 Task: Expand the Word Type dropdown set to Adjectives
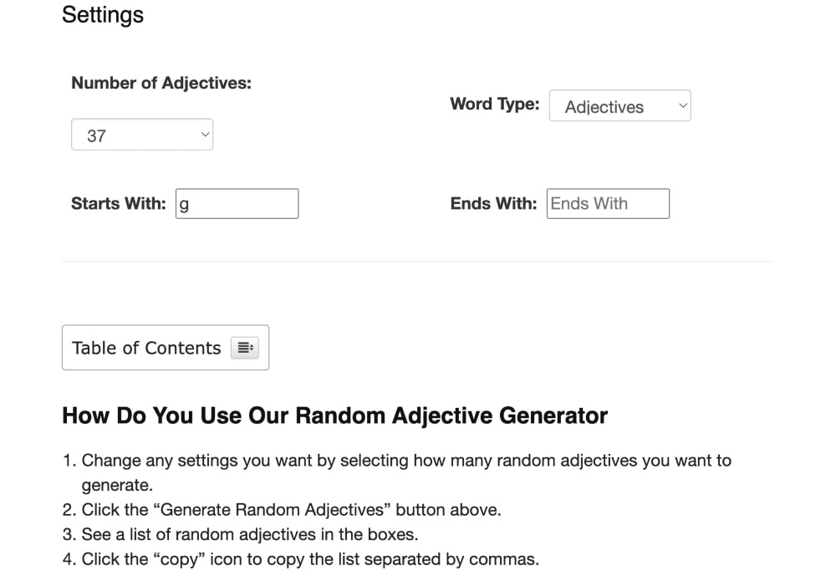click(619, 106)
